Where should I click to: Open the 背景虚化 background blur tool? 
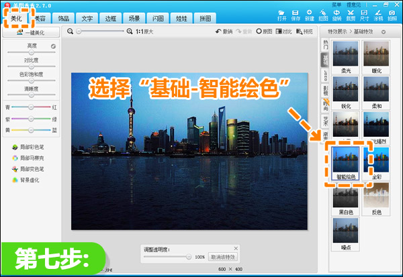26,180
